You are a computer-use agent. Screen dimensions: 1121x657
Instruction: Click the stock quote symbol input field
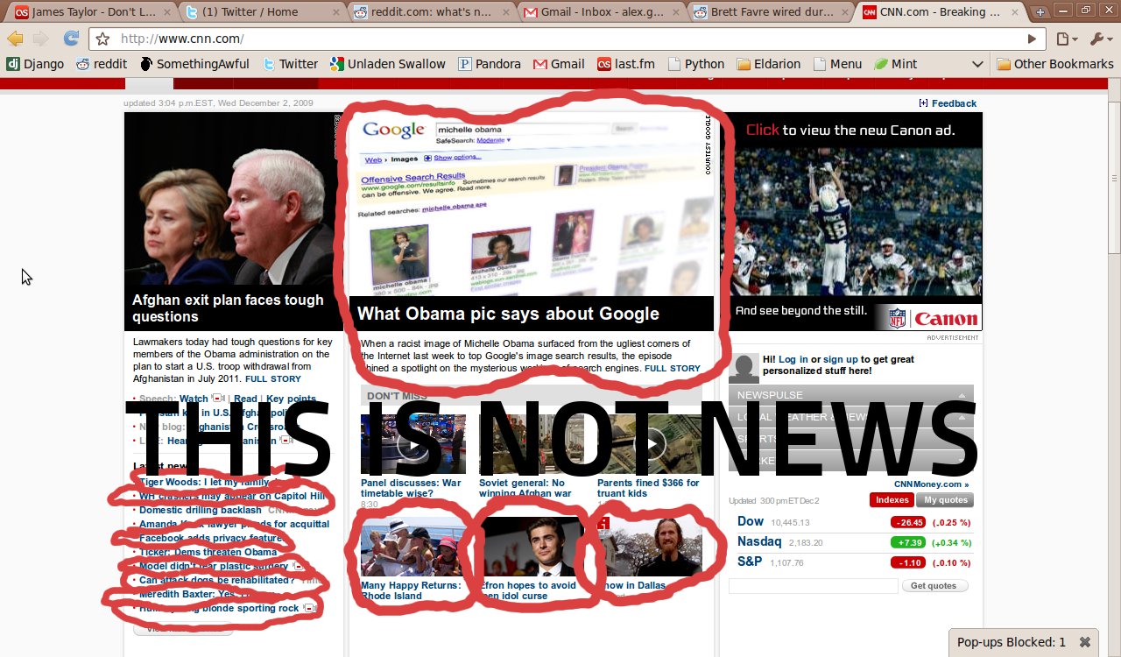click(x=813, y=586)
